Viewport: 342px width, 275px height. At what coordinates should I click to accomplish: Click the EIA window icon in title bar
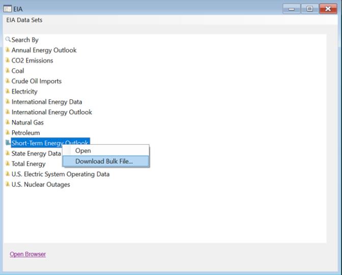(x=8, y=9)
